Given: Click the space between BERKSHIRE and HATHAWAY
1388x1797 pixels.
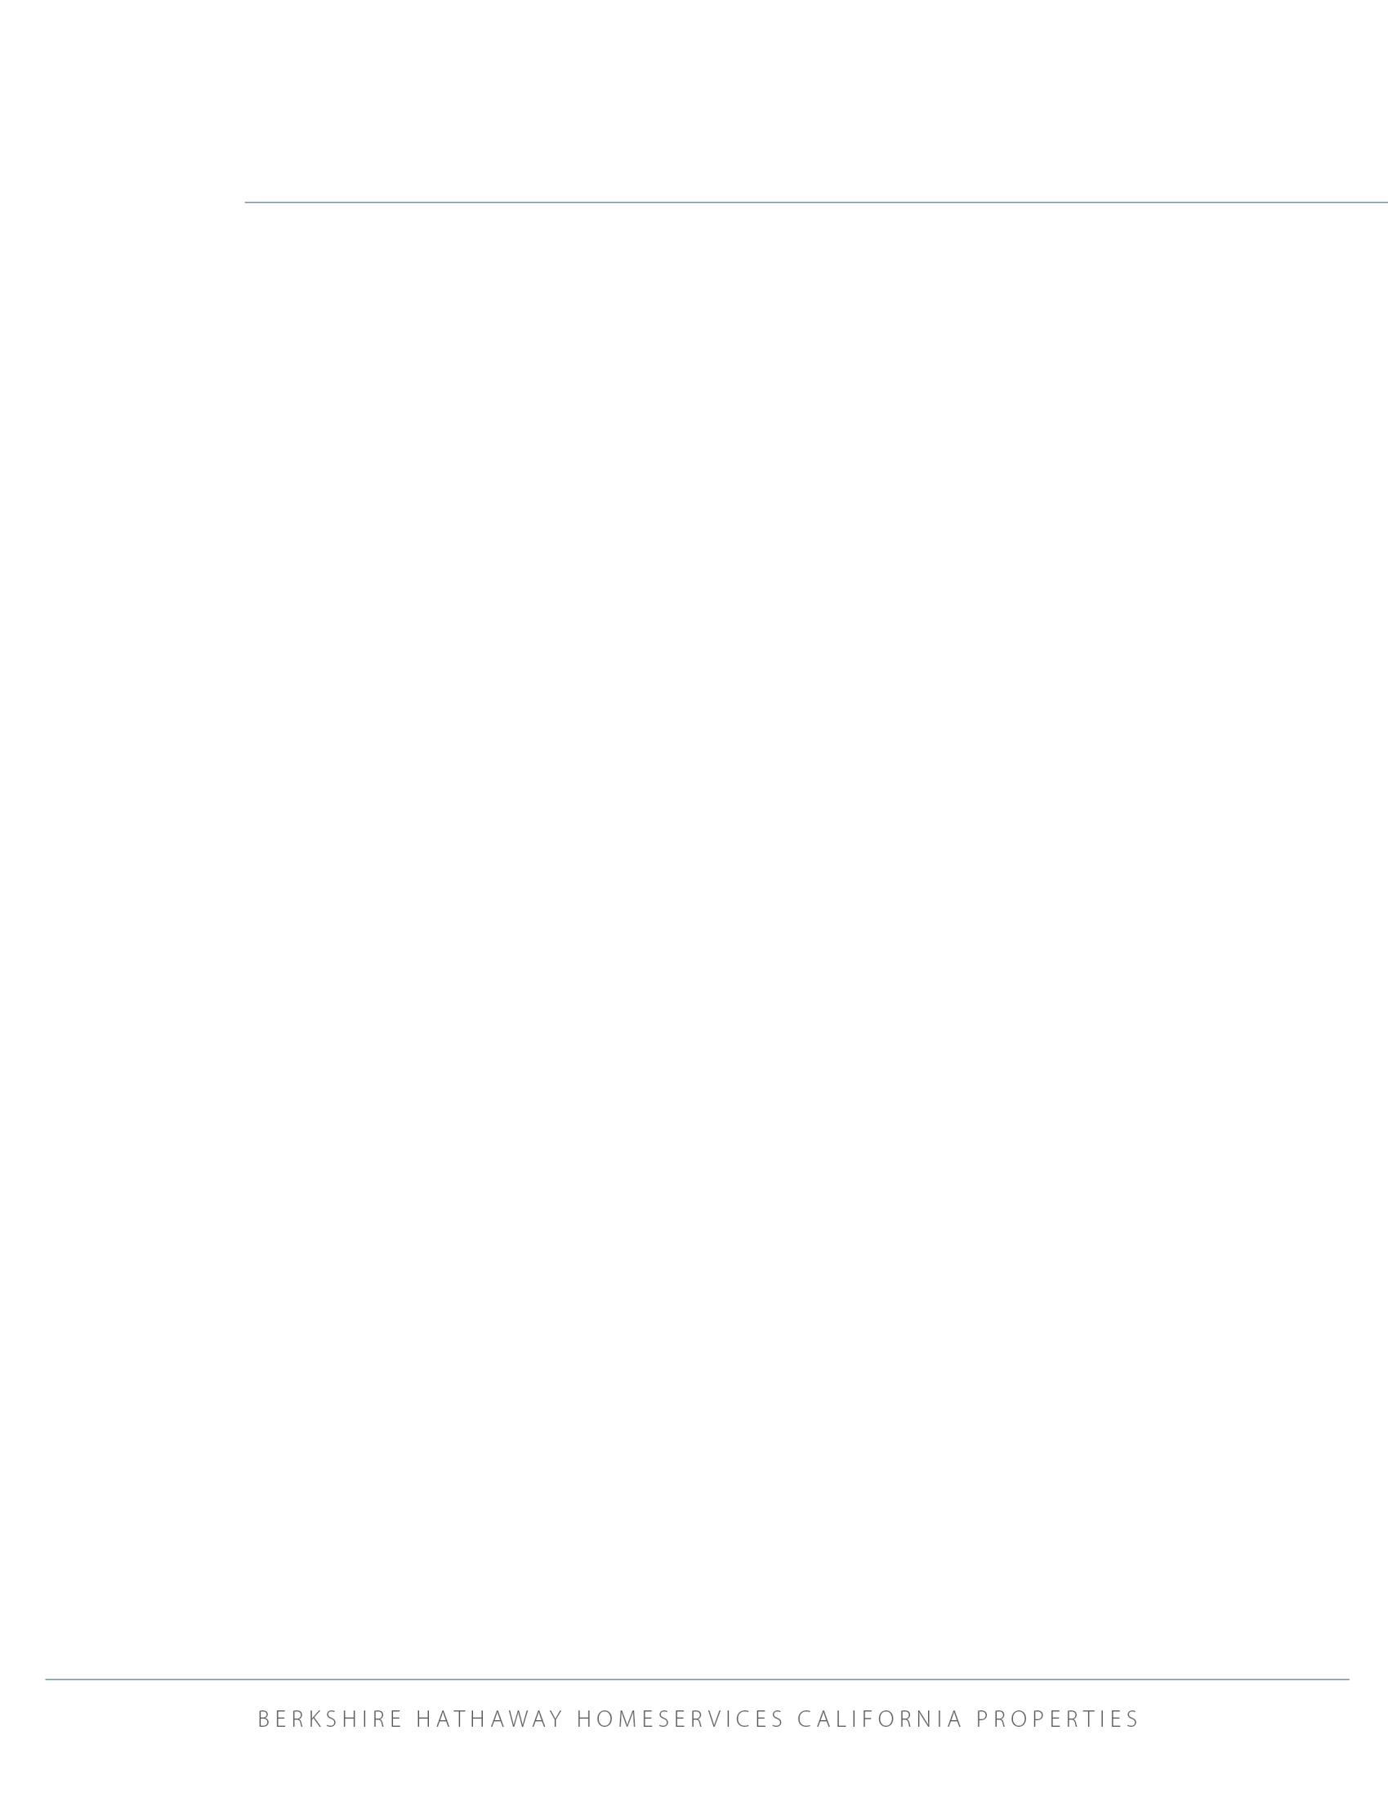Looking at the screenshot, I should pos(409,1719).
